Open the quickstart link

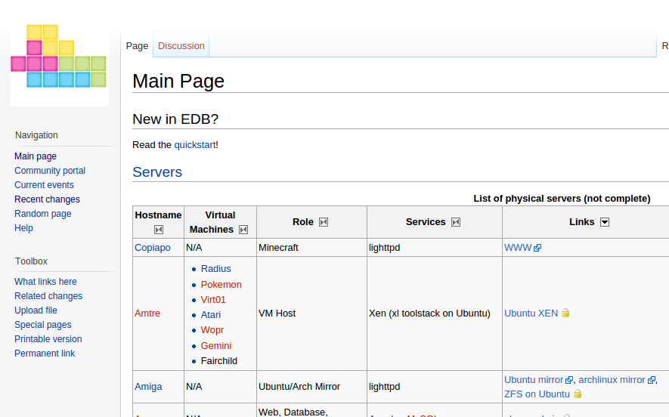194,144
